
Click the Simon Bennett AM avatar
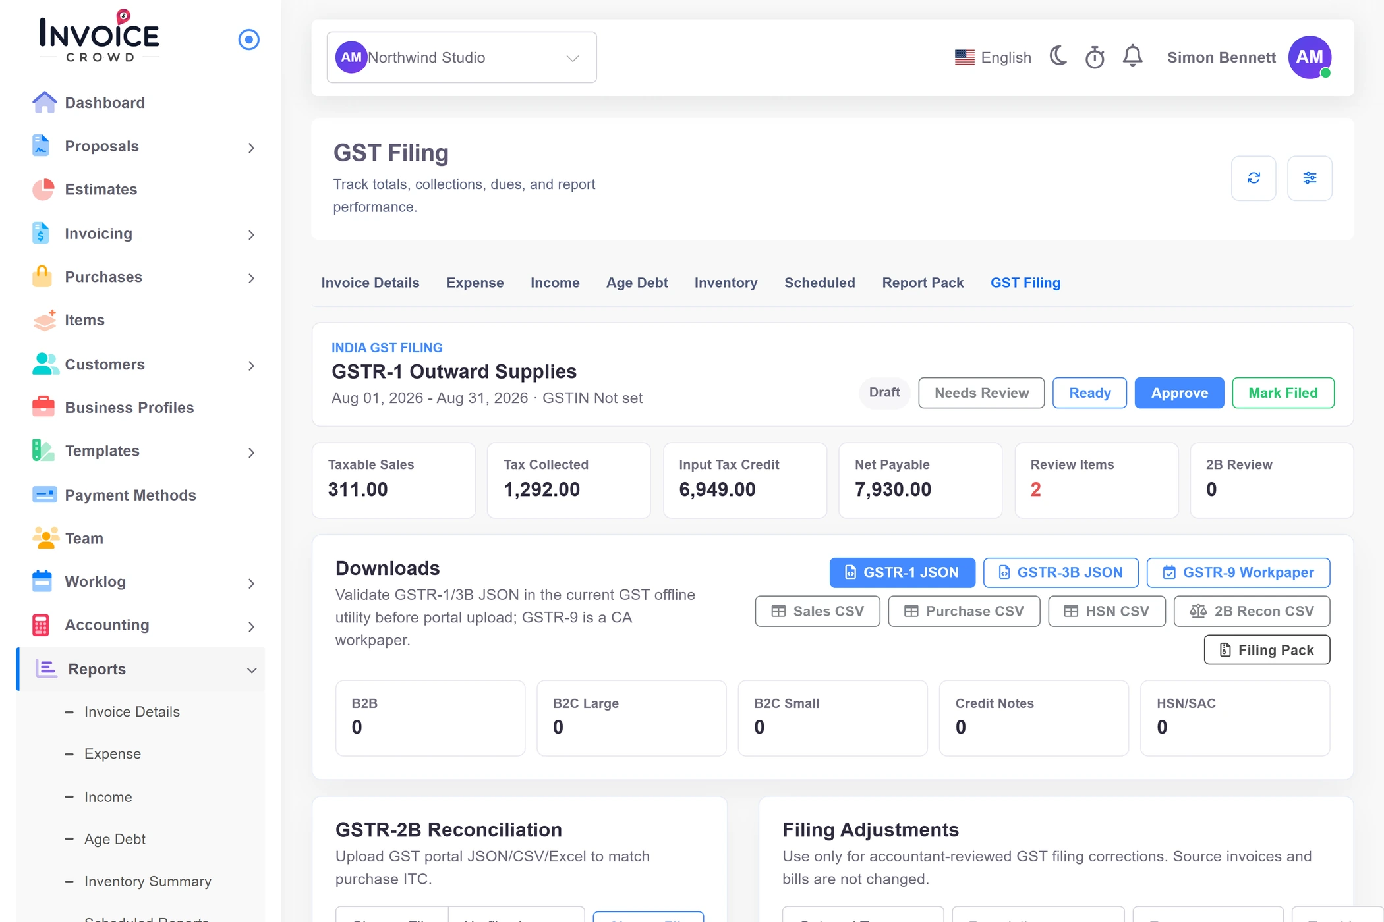point(1310,57)
